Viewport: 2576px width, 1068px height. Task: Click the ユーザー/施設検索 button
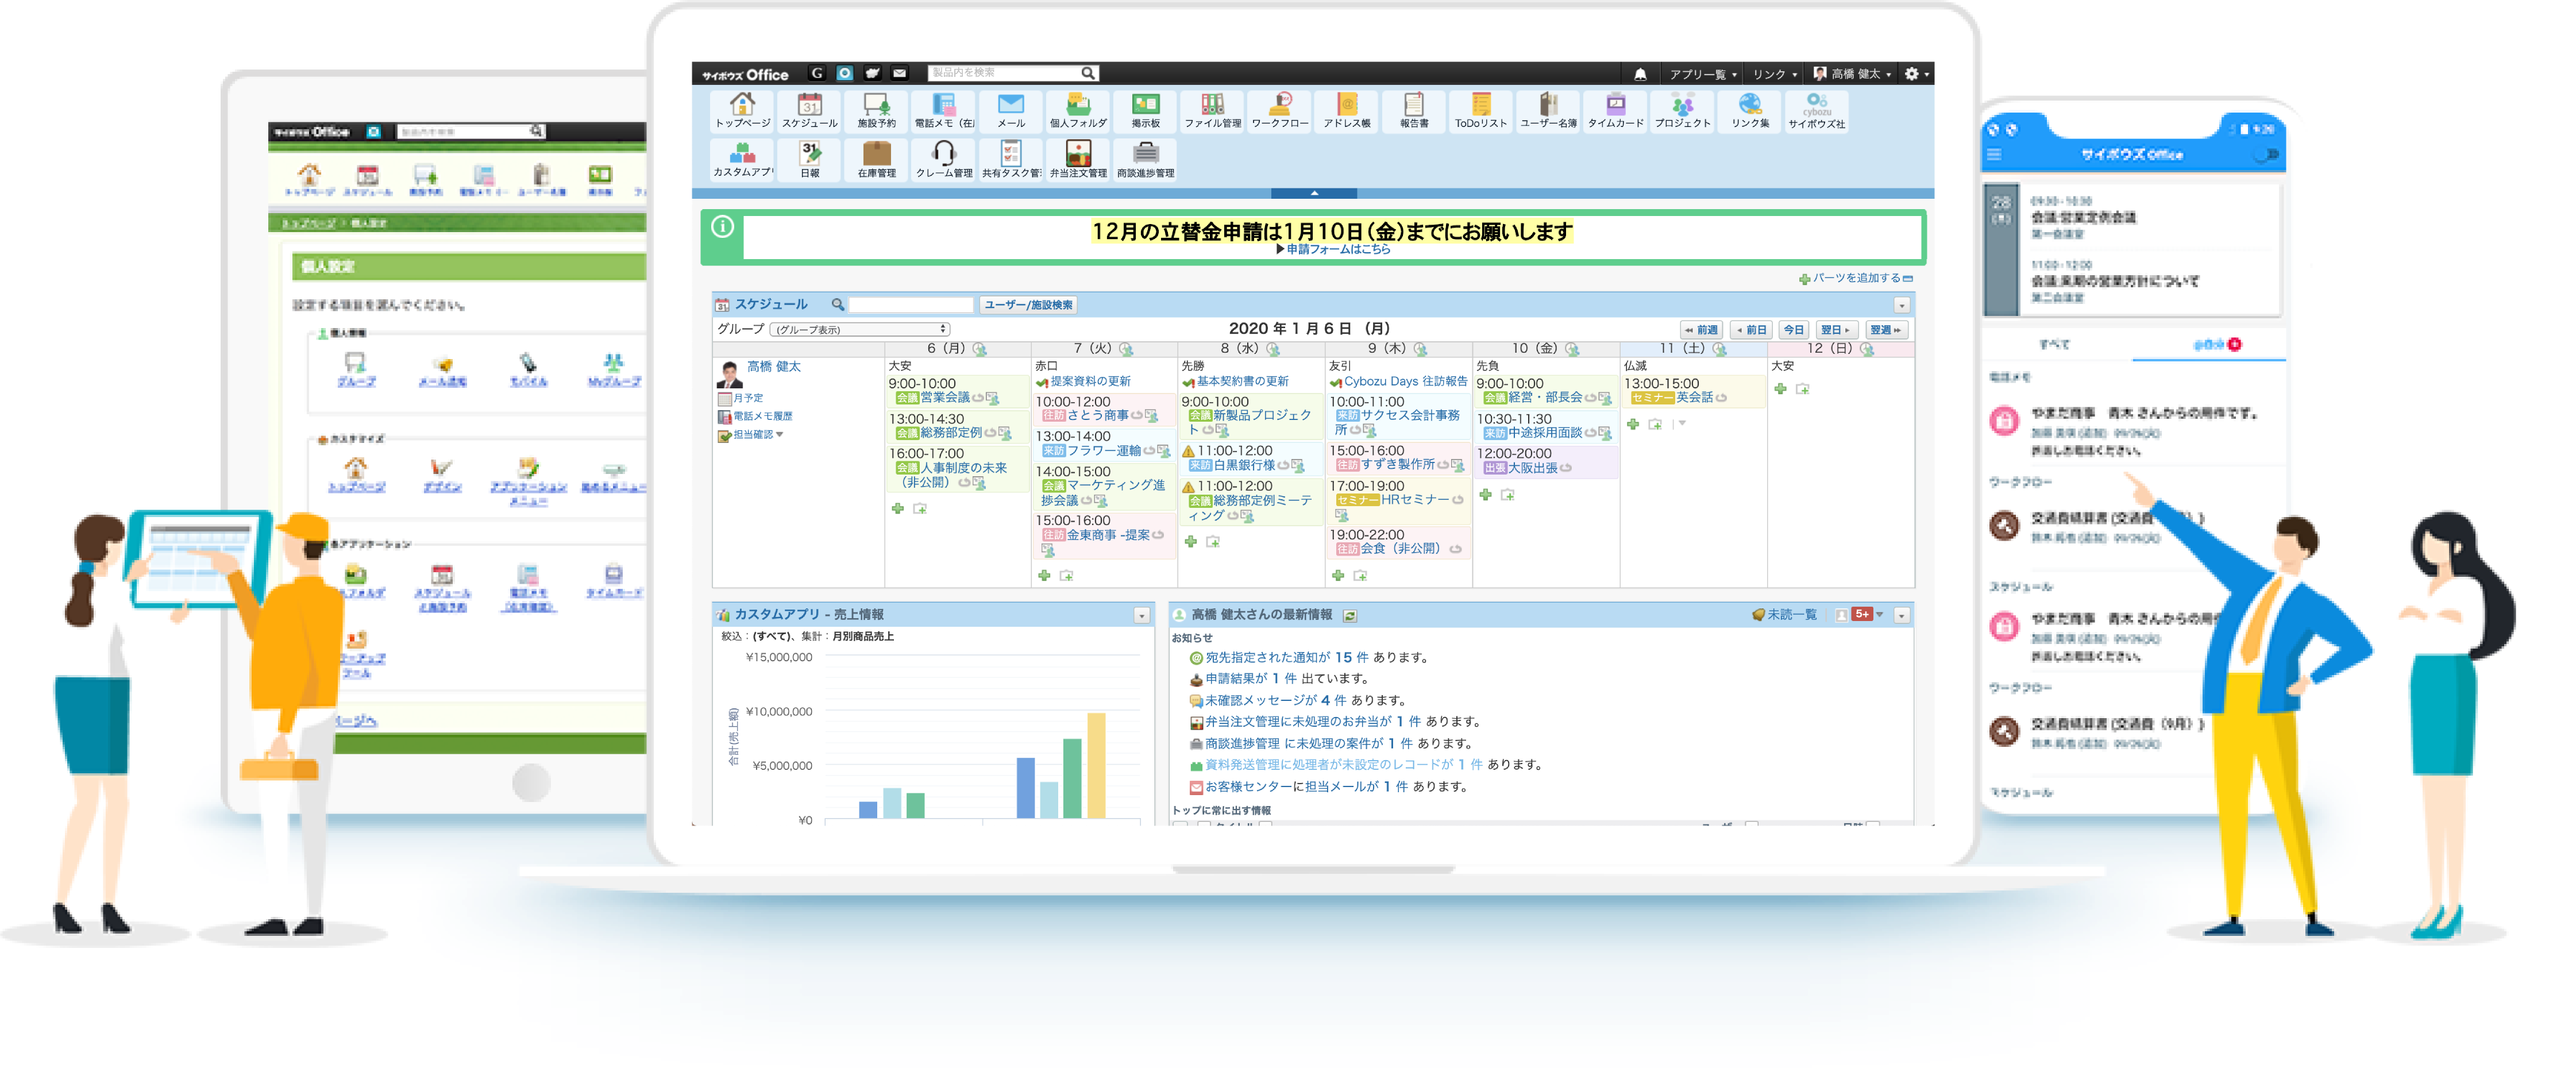1028,305
